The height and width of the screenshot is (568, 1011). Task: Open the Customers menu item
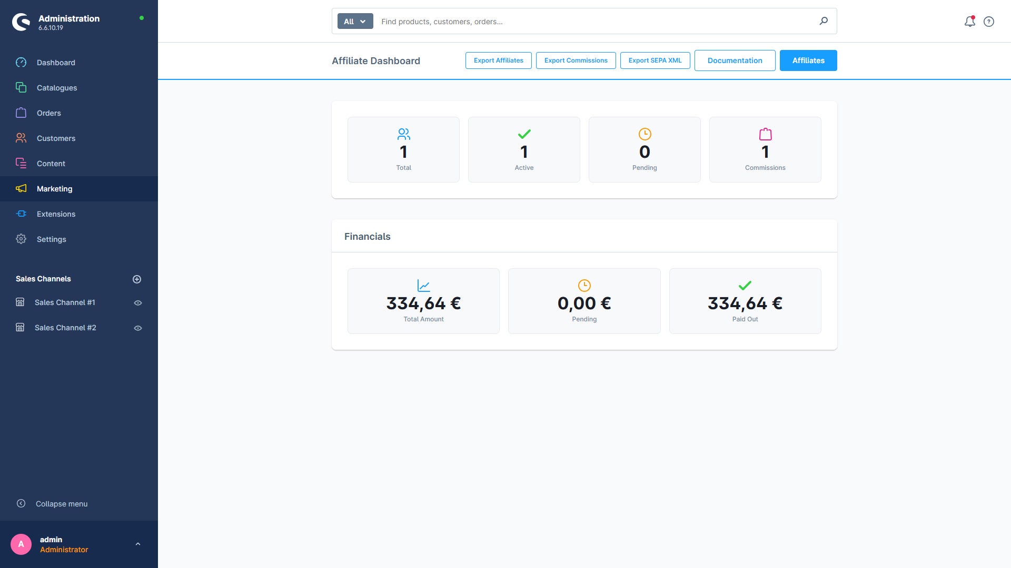(79, 138)
